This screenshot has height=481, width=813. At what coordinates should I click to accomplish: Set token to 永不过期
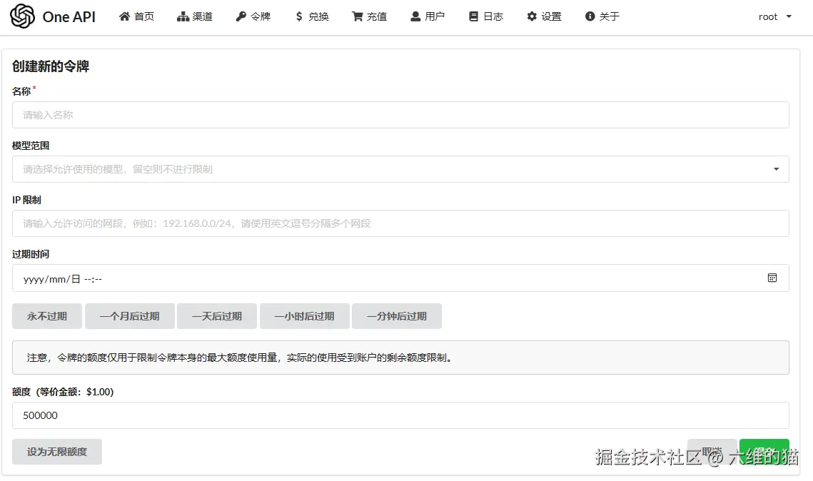pyautogui.click(x=47, y=316)
